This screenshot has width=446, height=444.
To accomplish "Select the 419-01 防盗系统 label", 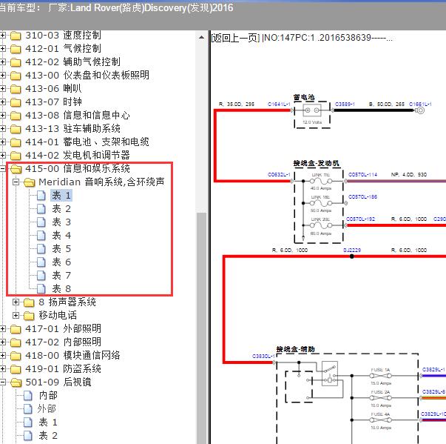I will click(x=63, y=369).
